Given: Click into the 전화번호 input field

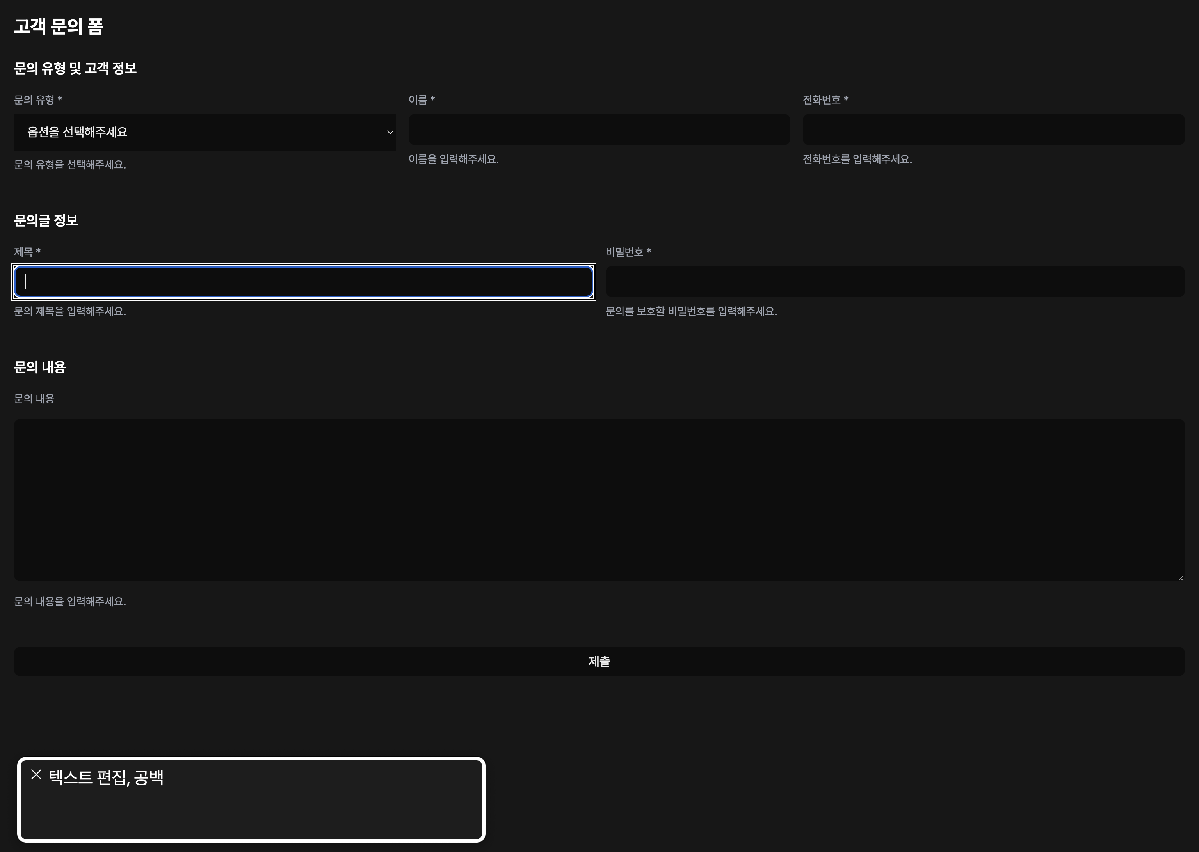Looking at the screenshot, I should coord(993,130).
